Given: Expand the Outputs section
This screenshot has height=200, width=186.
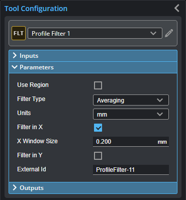Looking at the screenshot, I should coord(93,188).
